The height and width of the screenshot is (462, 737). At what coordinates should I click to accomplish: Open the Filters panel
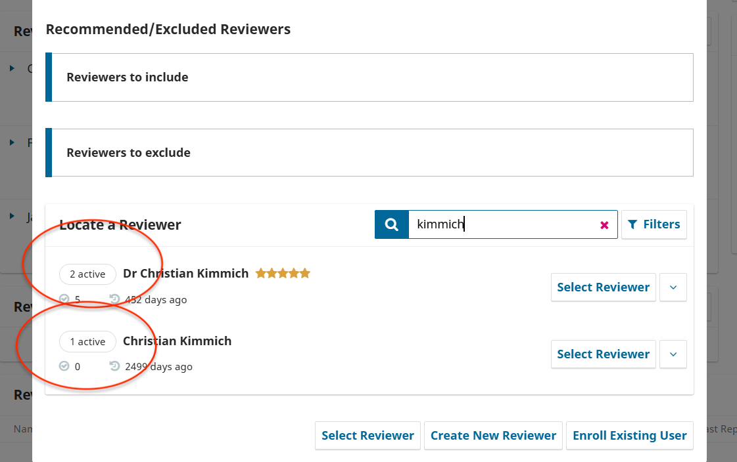(654, 224)
